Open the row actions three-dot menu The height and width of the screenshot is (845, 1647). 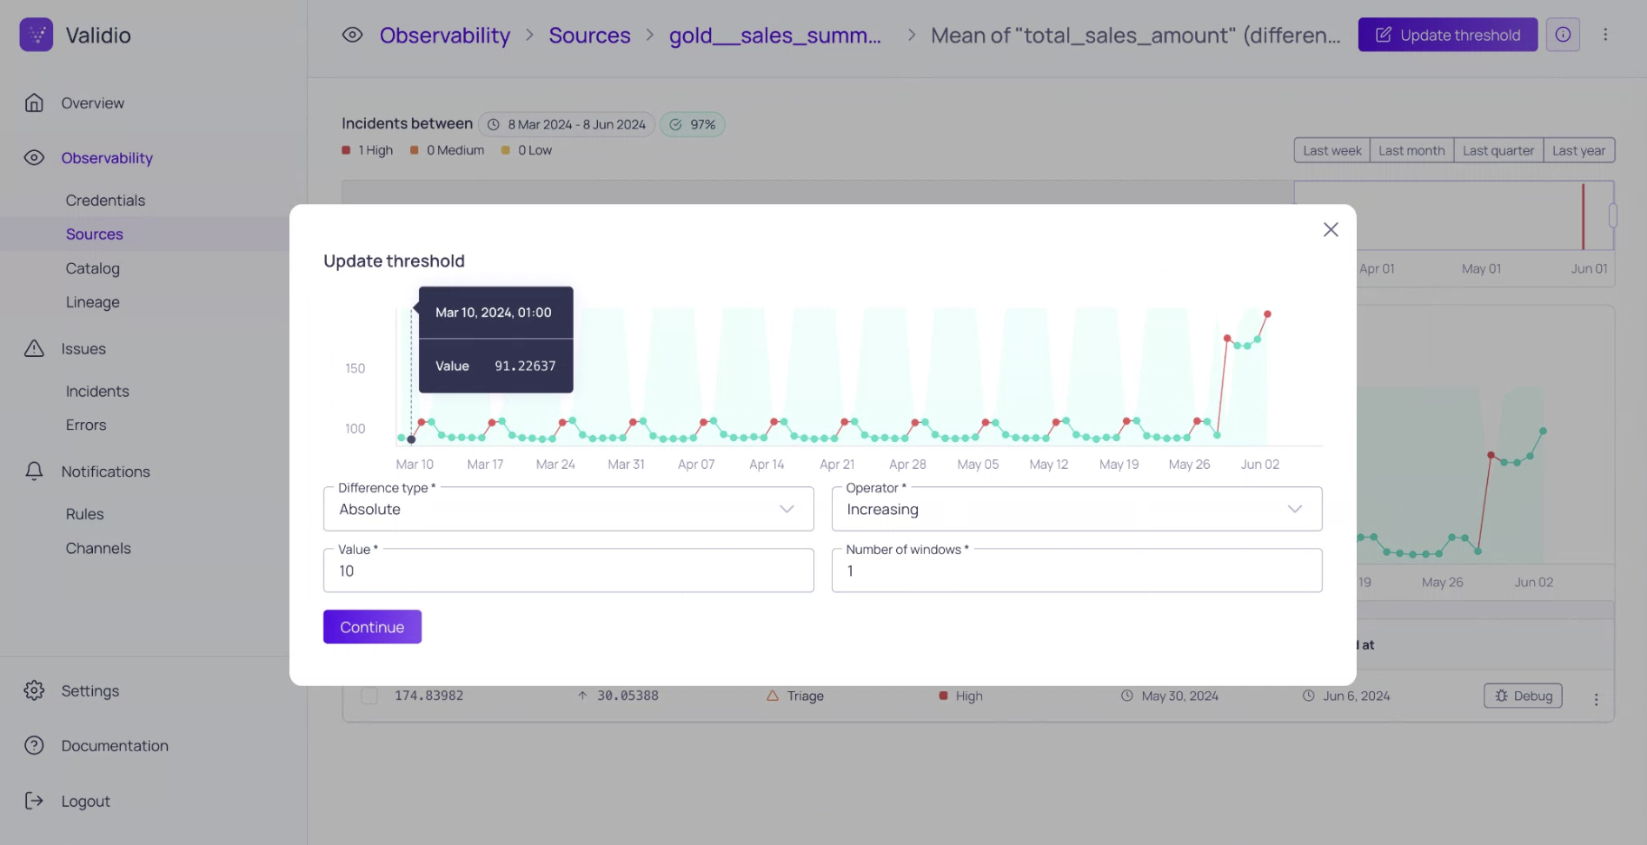(x=1596, y=699)
